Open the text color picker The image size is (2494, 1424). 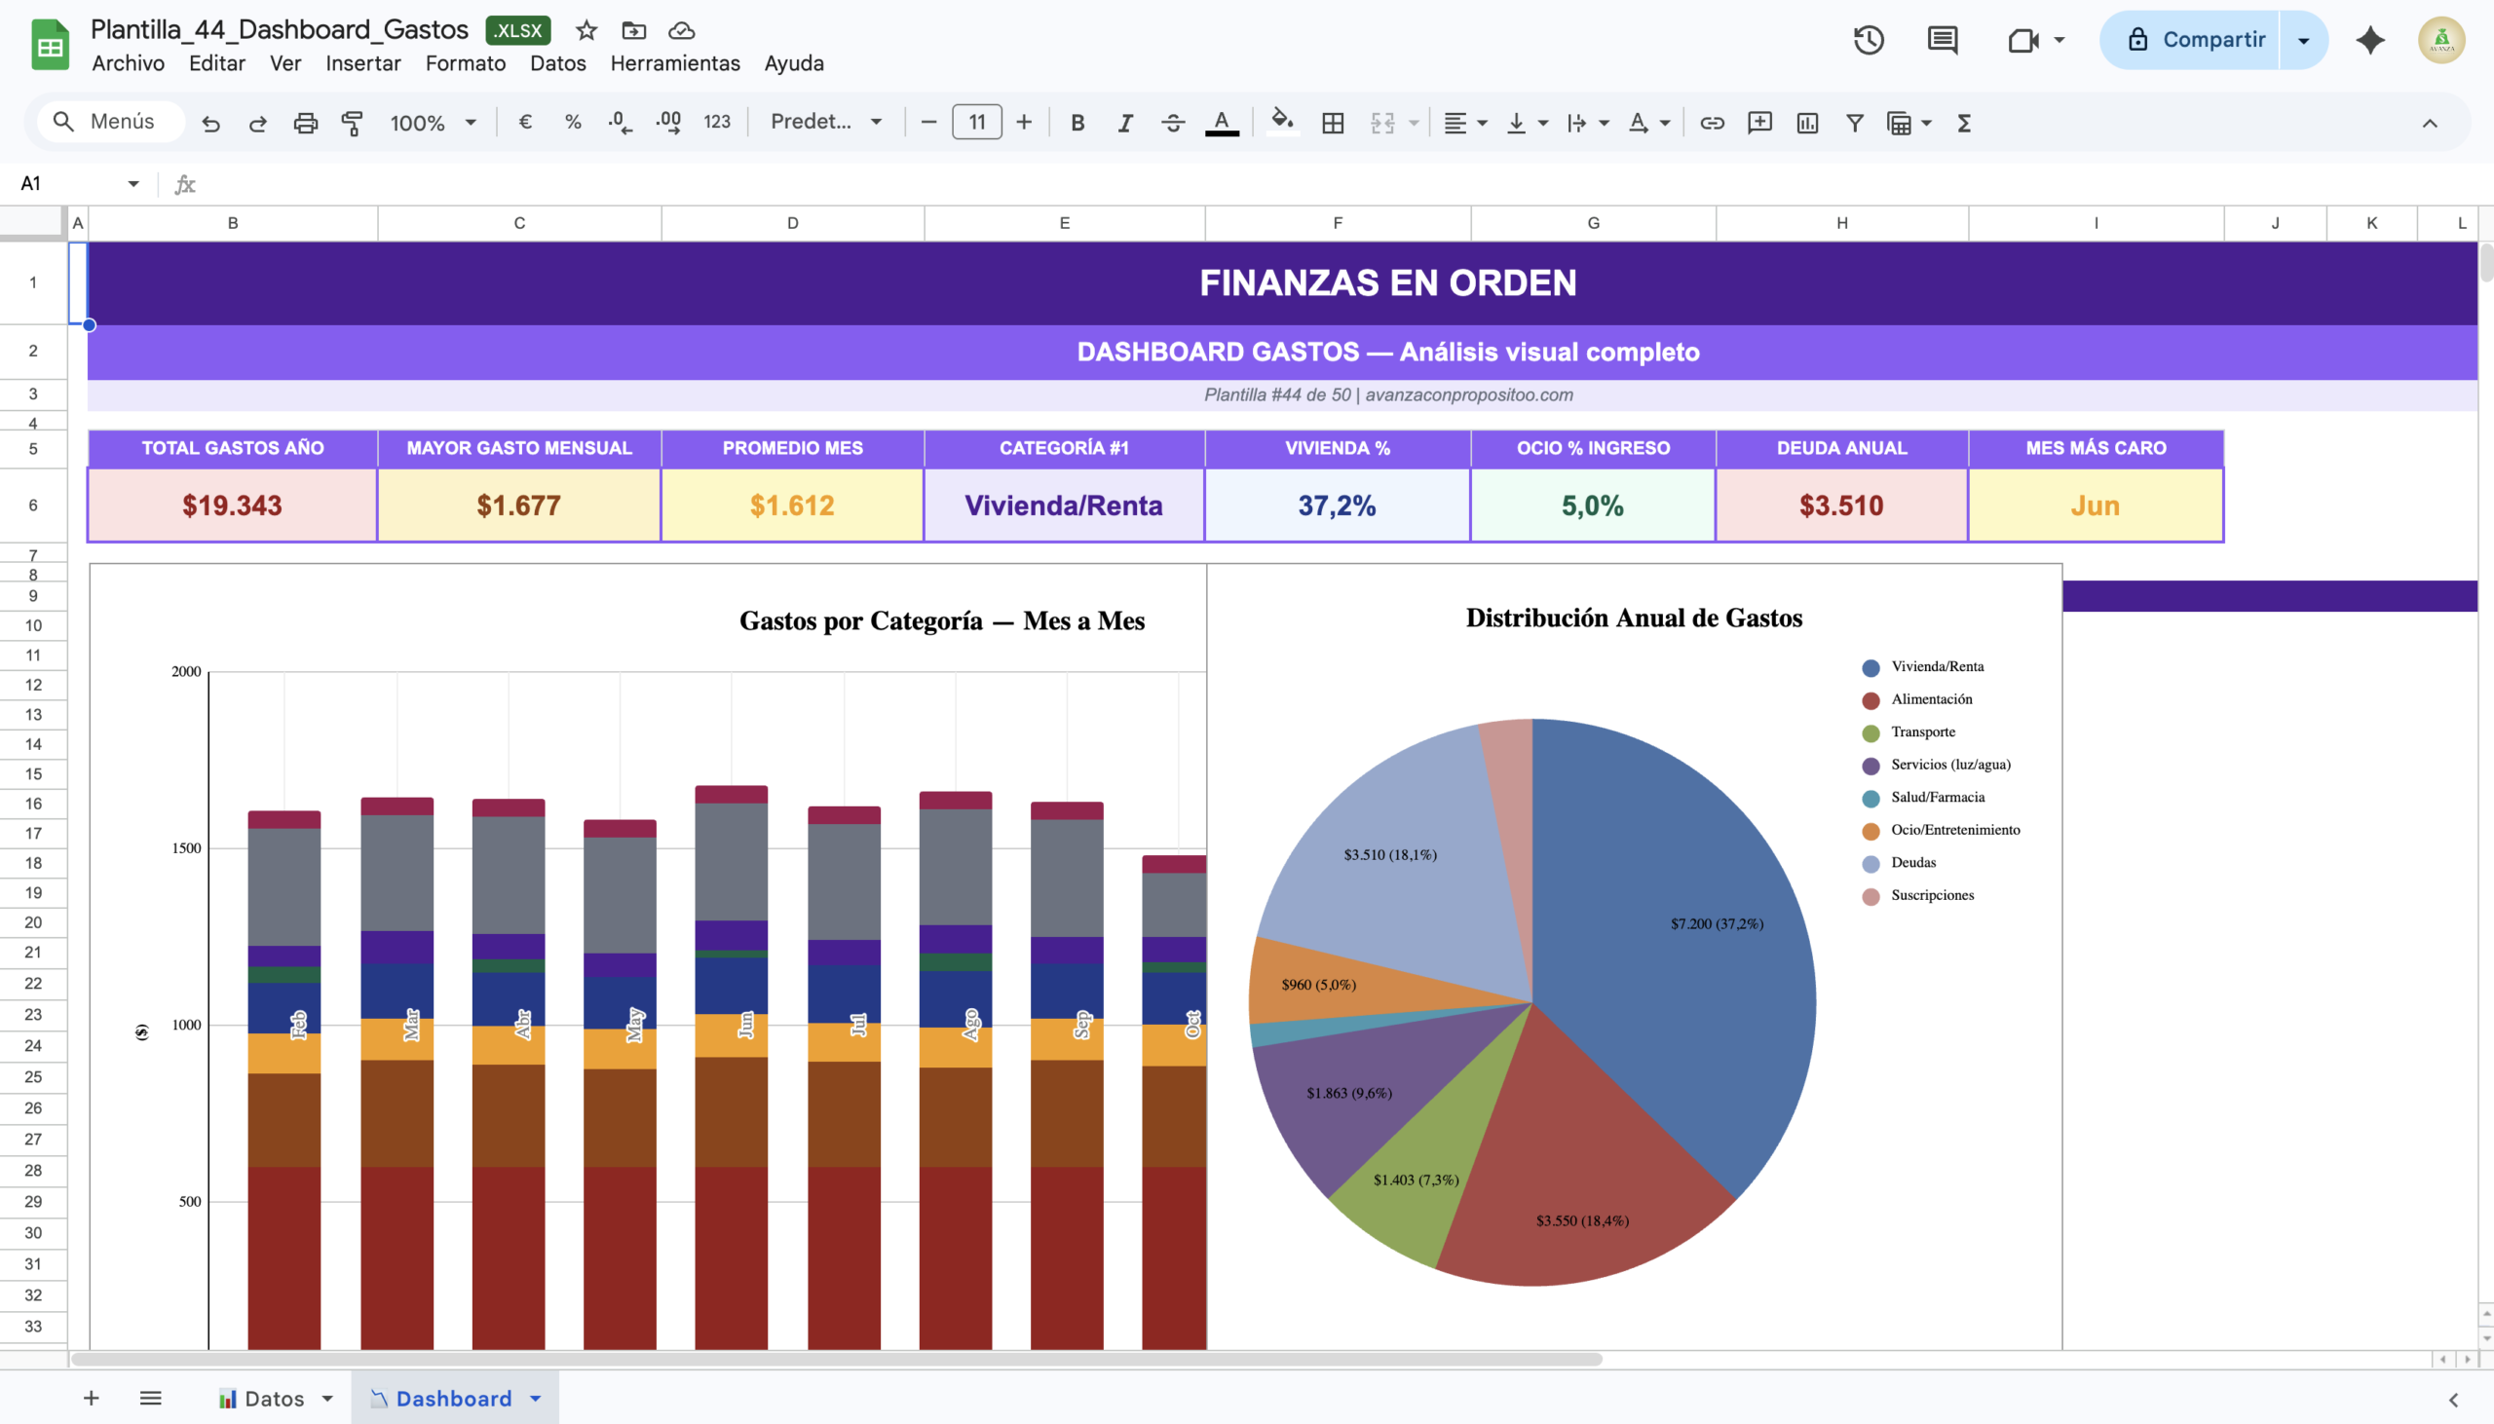point(1221,123)
